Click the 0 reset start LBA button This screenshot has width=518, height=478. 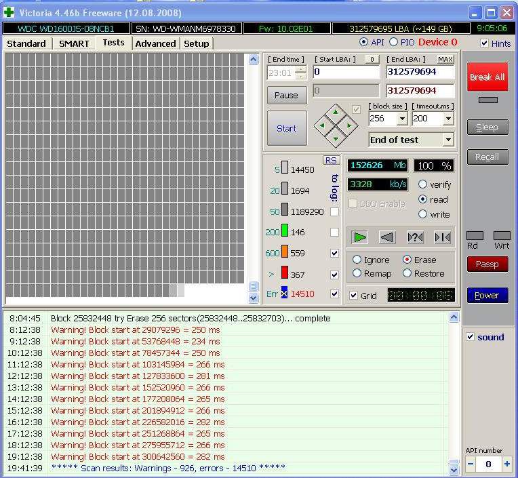(372, 59)
